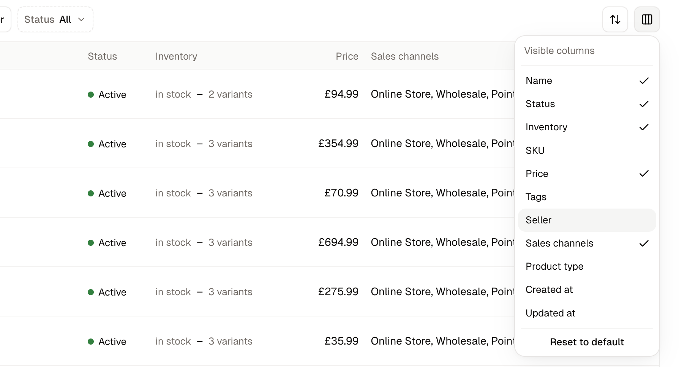Screen dimensions: 679x367
Task: Click the Inventory table header
Action: [176, 56]
